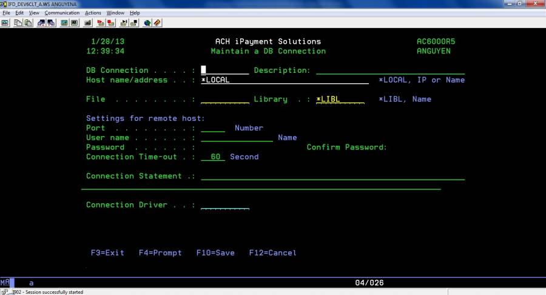The width and height of the screenshot is (546, 295).
Task: Click the first red macro toolbar icon
Action: 99,23
